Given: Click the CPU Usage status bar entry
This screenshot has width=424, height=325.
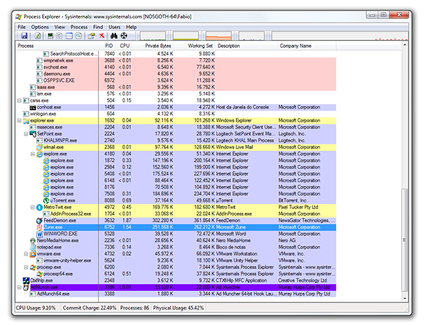Looking at the screenshot, I should [36, 308].
